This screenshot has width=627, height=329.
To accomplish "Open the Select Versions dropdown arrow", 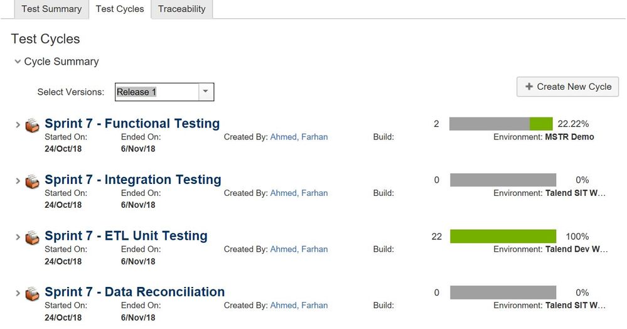I will [x=205, y=92].
